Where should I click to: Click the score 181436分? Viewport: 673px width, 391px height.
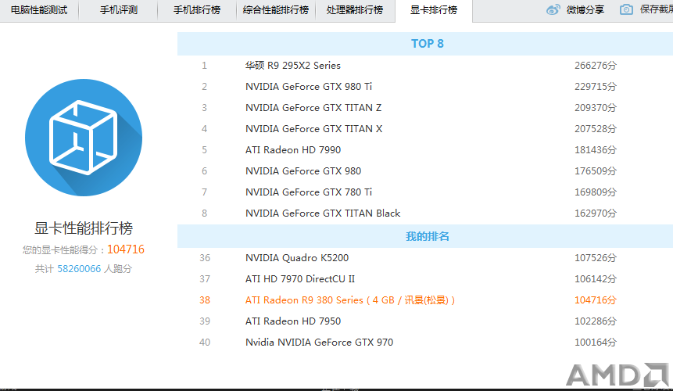[x=596, y=150]
